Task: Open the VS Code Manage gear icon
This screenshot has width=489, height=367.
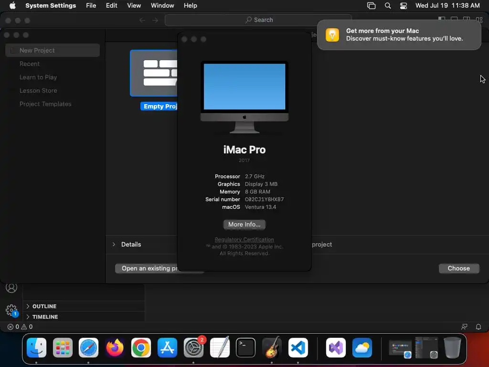Action: 11,310
